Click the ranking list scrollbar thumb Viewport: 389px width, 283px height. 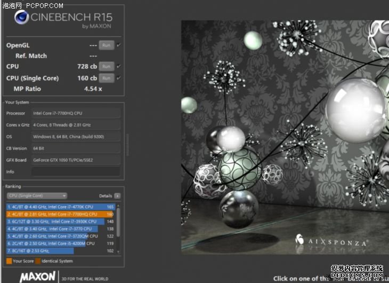click(x=118, y=222)
